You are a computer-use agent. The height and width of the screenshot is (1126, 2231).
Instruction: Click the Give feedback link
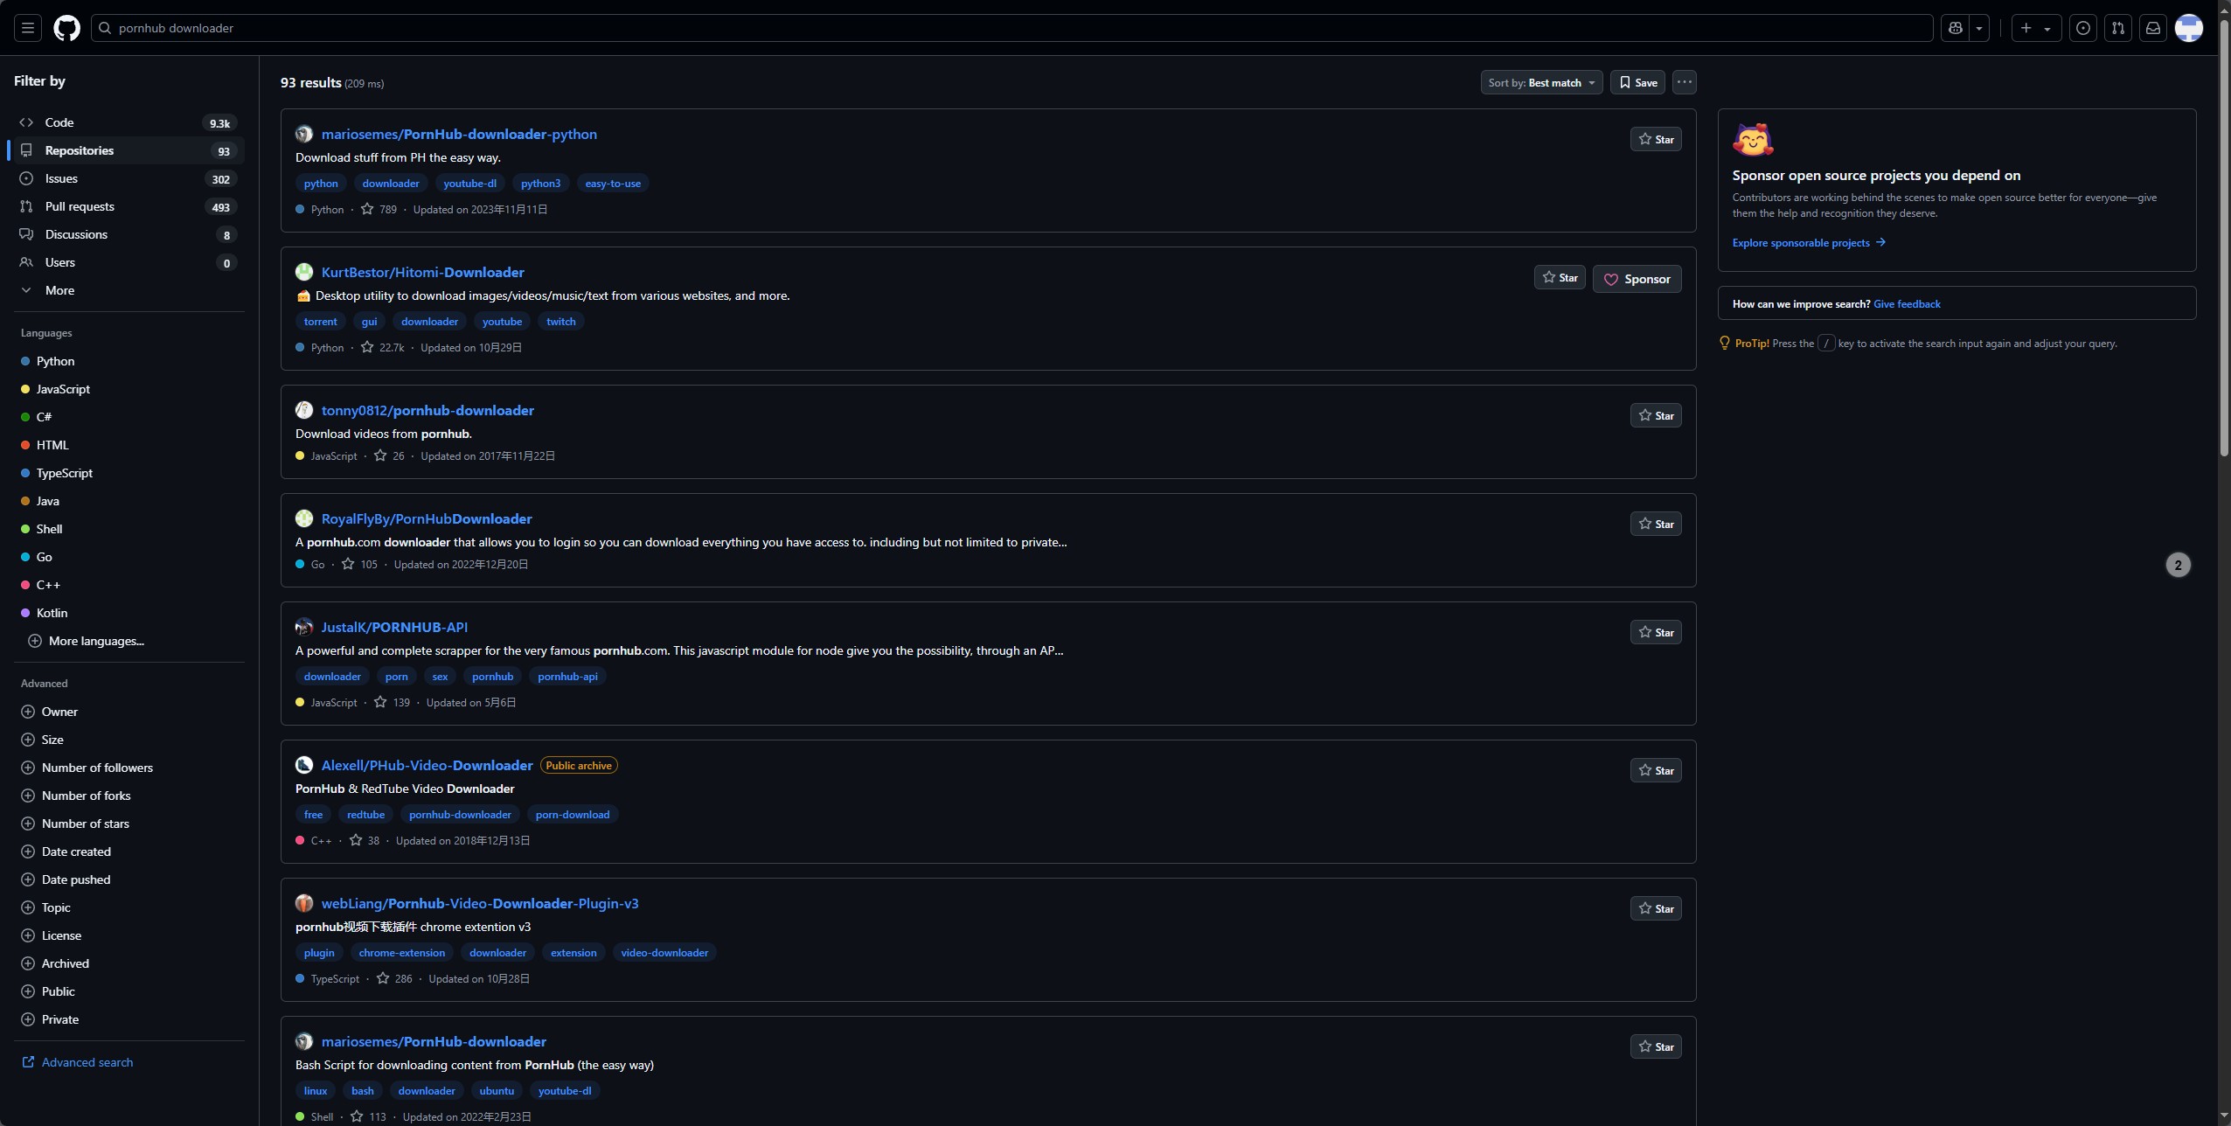point(1907,304)
